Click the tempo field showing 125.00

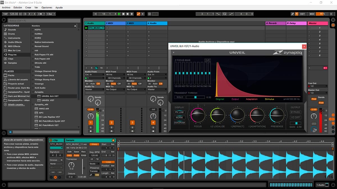[14, 14]
